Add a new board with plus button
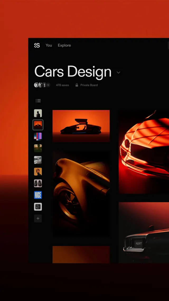The height and width of the screenshot is (301, 169). (38, 218)
